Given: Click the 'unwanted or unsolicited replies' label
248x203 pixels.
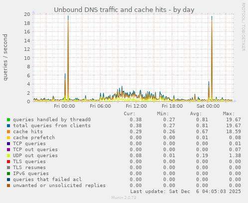Looking at the screenshot, I should [59, 186].
